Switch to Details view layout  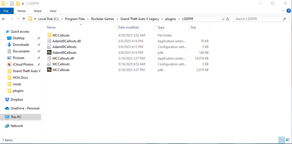tap(281, 140)
